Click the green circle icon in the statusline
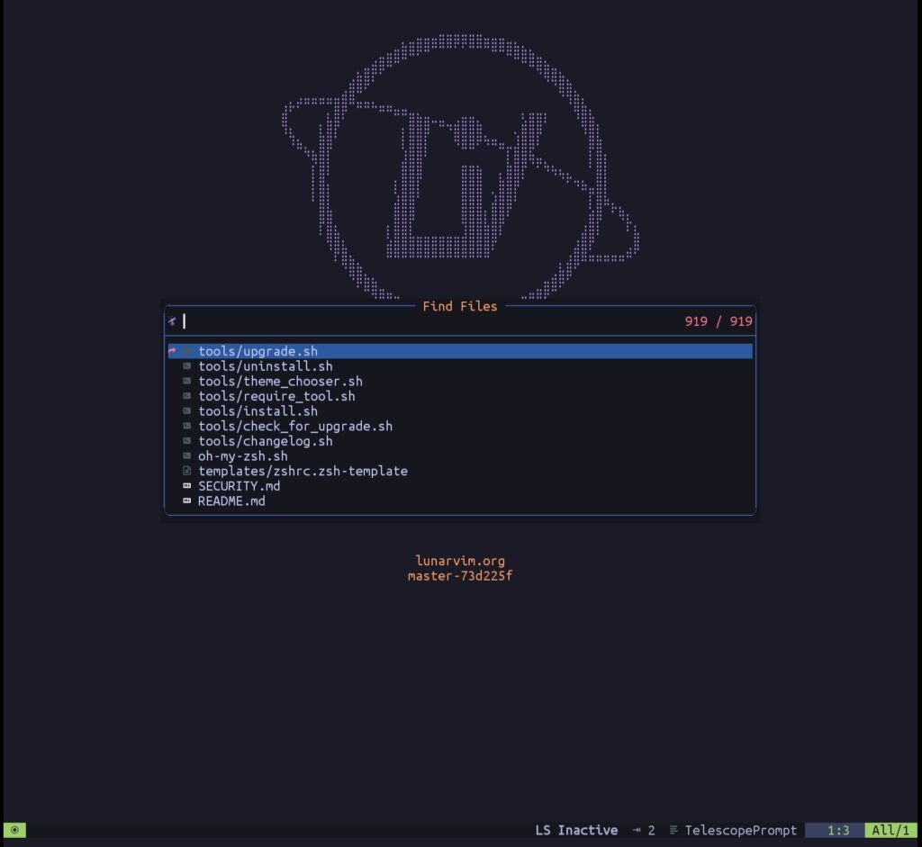The image size is (922, 847). 14,830
